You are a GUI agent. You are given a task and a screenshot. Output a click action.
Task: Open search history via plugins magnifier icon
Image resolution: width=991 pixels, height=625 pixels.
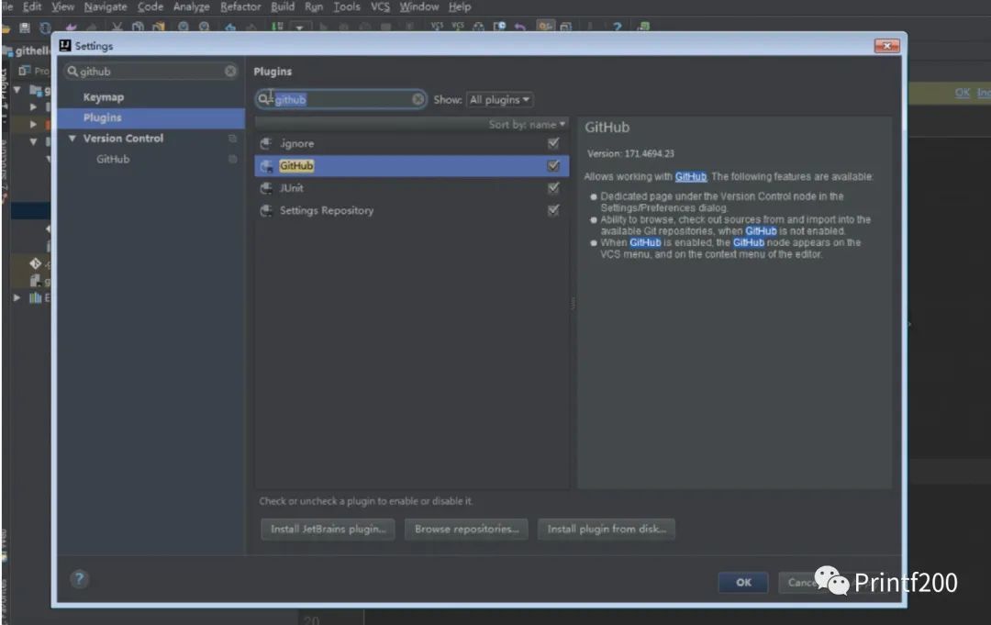[x=263, y=99]
